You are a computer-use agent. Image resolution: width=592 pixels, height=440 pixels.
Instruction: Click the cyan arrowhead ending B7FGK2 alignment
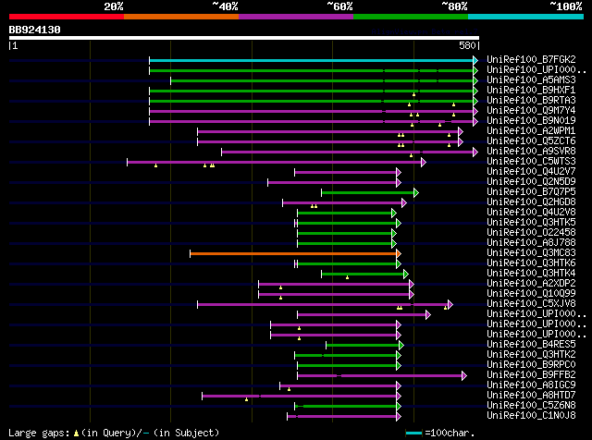[475, 60]
